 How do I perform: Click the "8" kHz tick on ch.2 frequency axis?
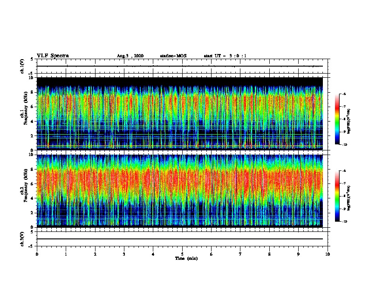click(x=32, y=170)
